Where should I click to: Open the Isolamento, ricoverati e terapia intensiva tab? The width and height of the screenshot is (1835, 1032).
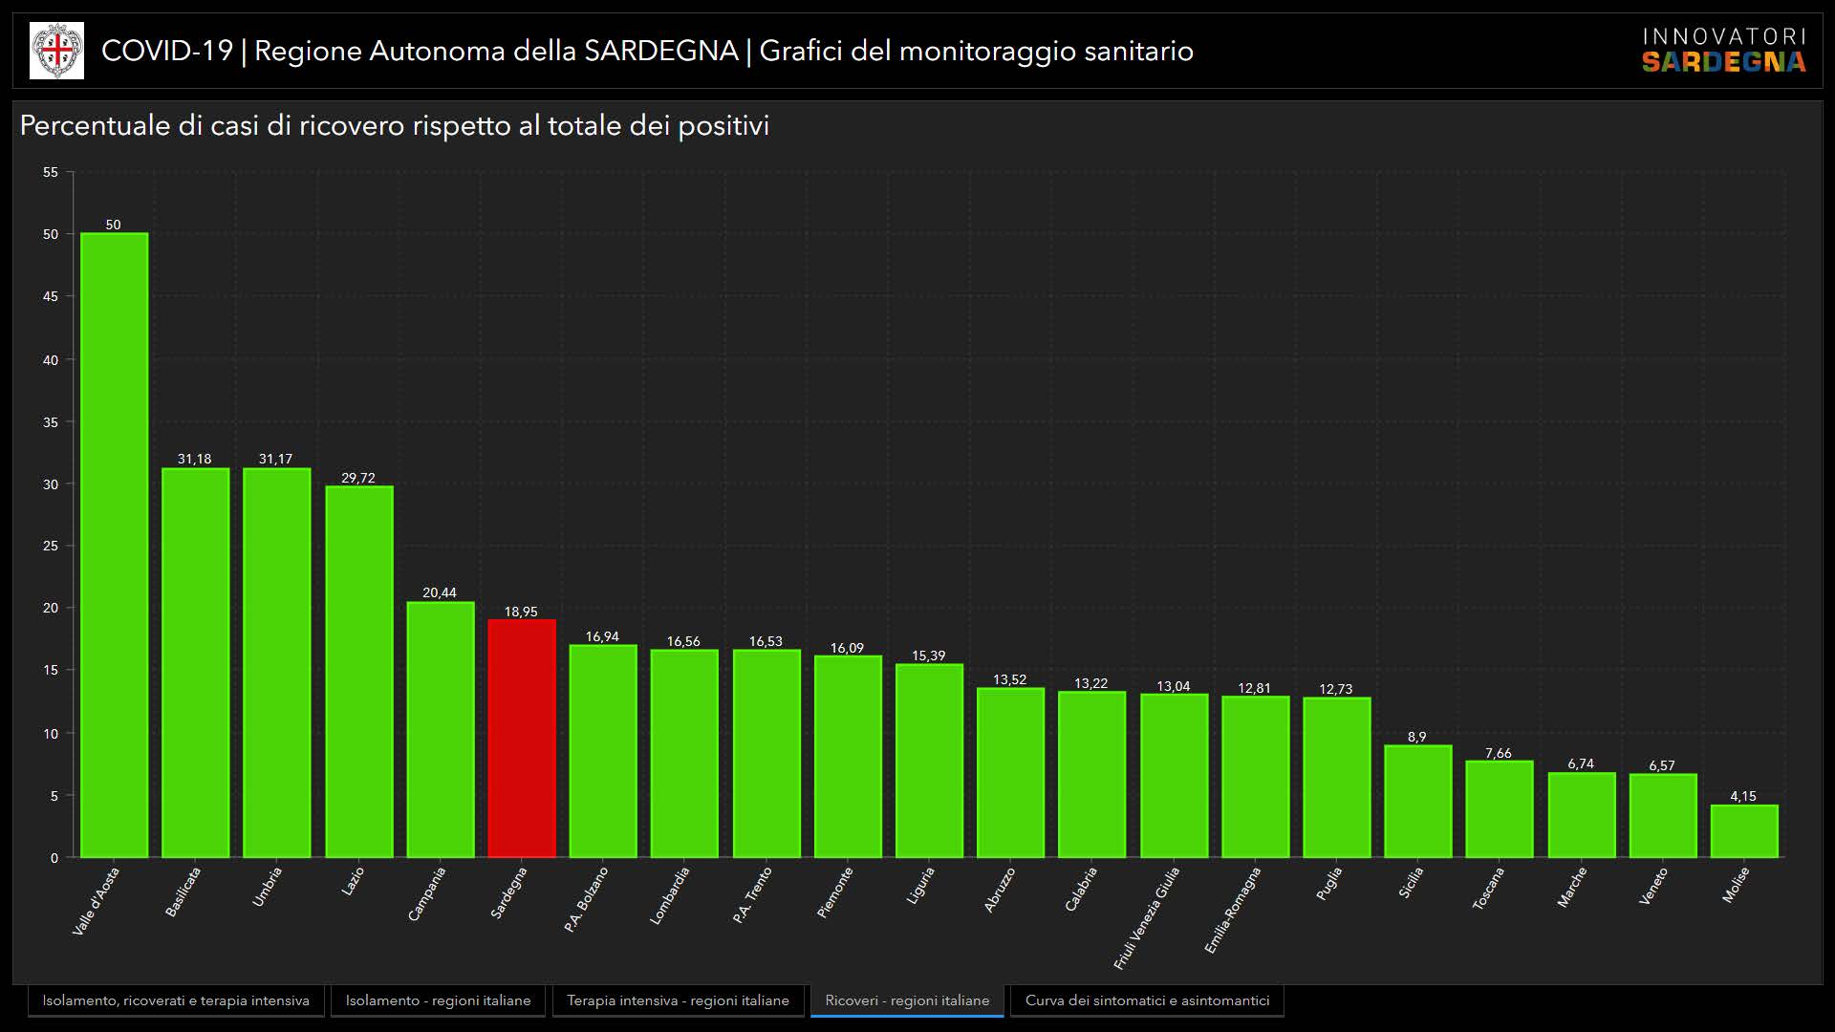tap(176, 1000)
